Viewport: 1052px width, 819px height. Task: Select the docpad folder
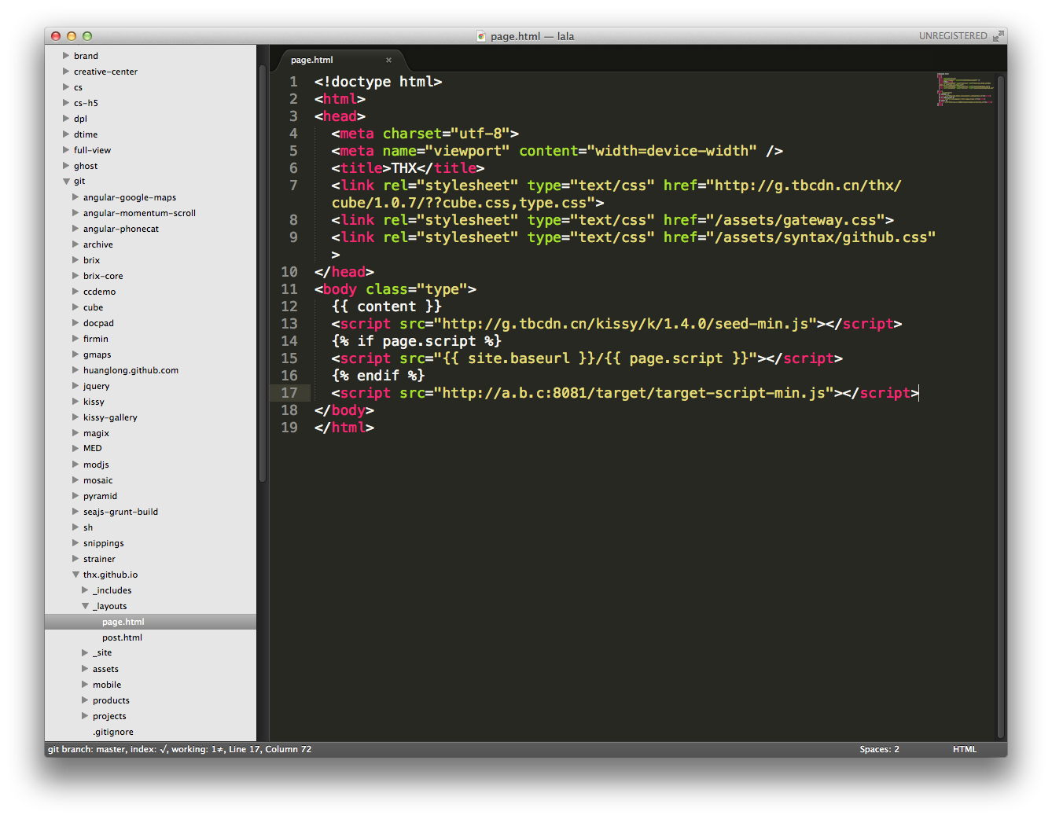click(x=98, y=323)
